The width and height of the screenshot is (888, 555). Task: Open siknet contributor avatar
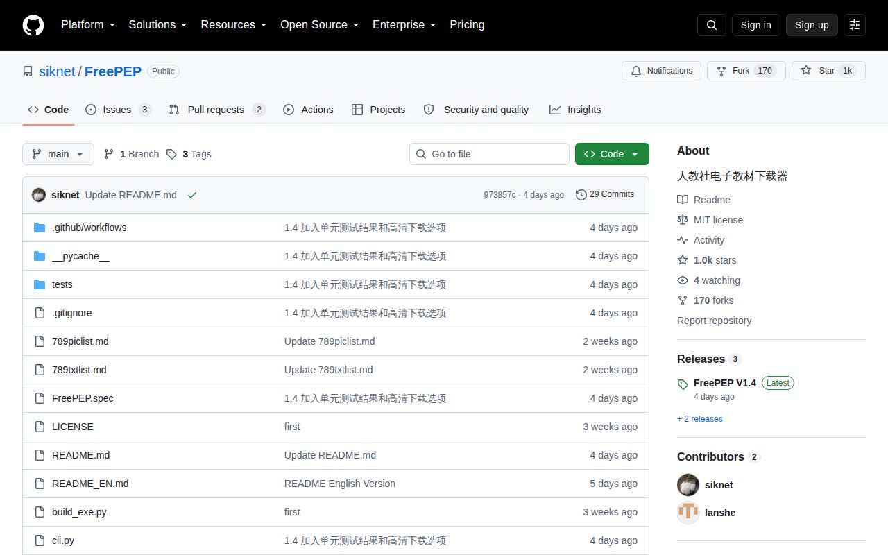pyautogui.click(x=688, y=485)
